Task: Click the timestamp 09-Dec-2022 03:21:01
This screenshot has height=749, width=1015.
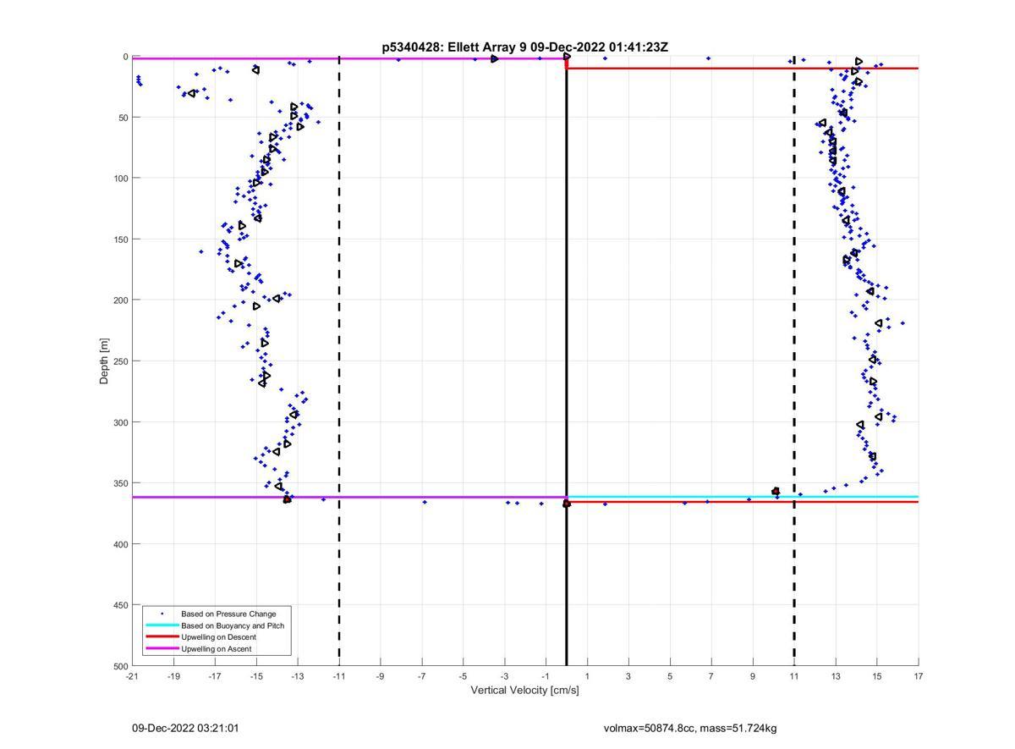Action: point(185,728)
